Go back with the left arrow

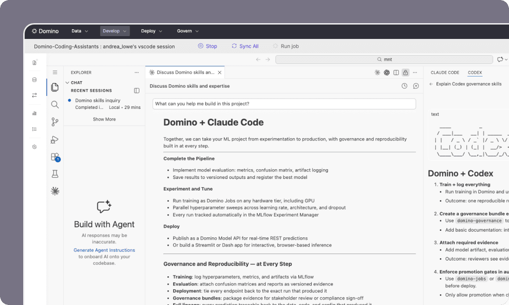click(x=258, y=60)
